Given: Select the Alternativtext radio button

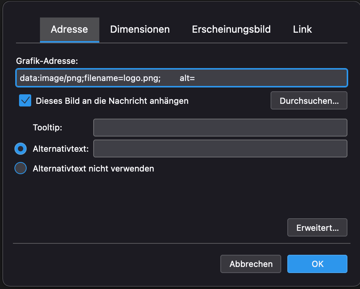Looking at the screenshot, I should pyautogui.click(x=21, y=149).
